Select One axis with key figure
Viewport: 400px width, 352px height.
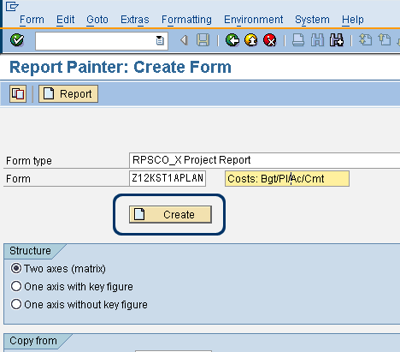(x=16, y=286)
